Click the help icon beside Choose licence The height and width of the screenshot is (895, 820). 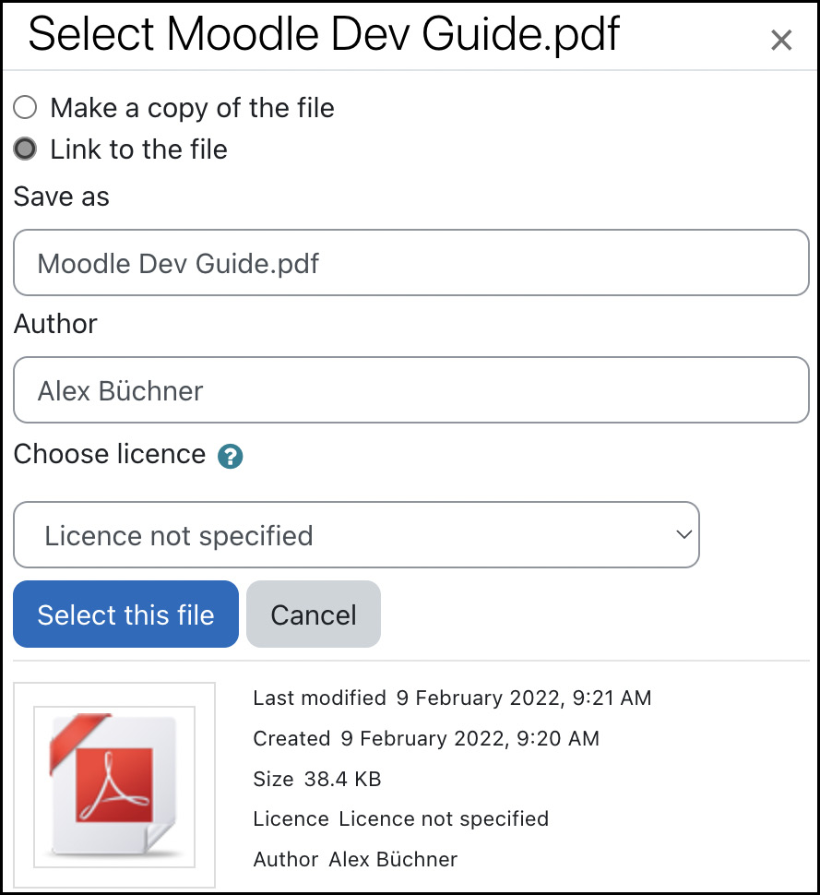point(230,456)
